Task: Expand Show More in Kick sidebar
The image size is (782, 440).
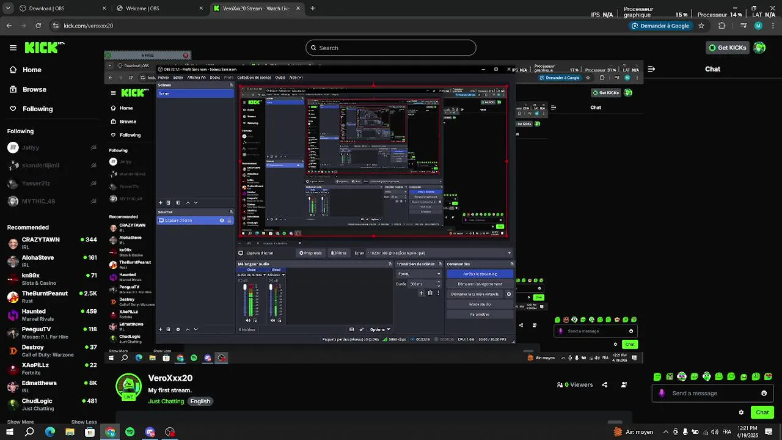Action: [20, 422]
